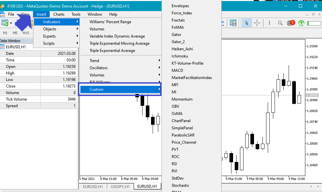This screenshot has width=322, height=192.
Task: Minimize the inner chart window
Action: (307, 15)
